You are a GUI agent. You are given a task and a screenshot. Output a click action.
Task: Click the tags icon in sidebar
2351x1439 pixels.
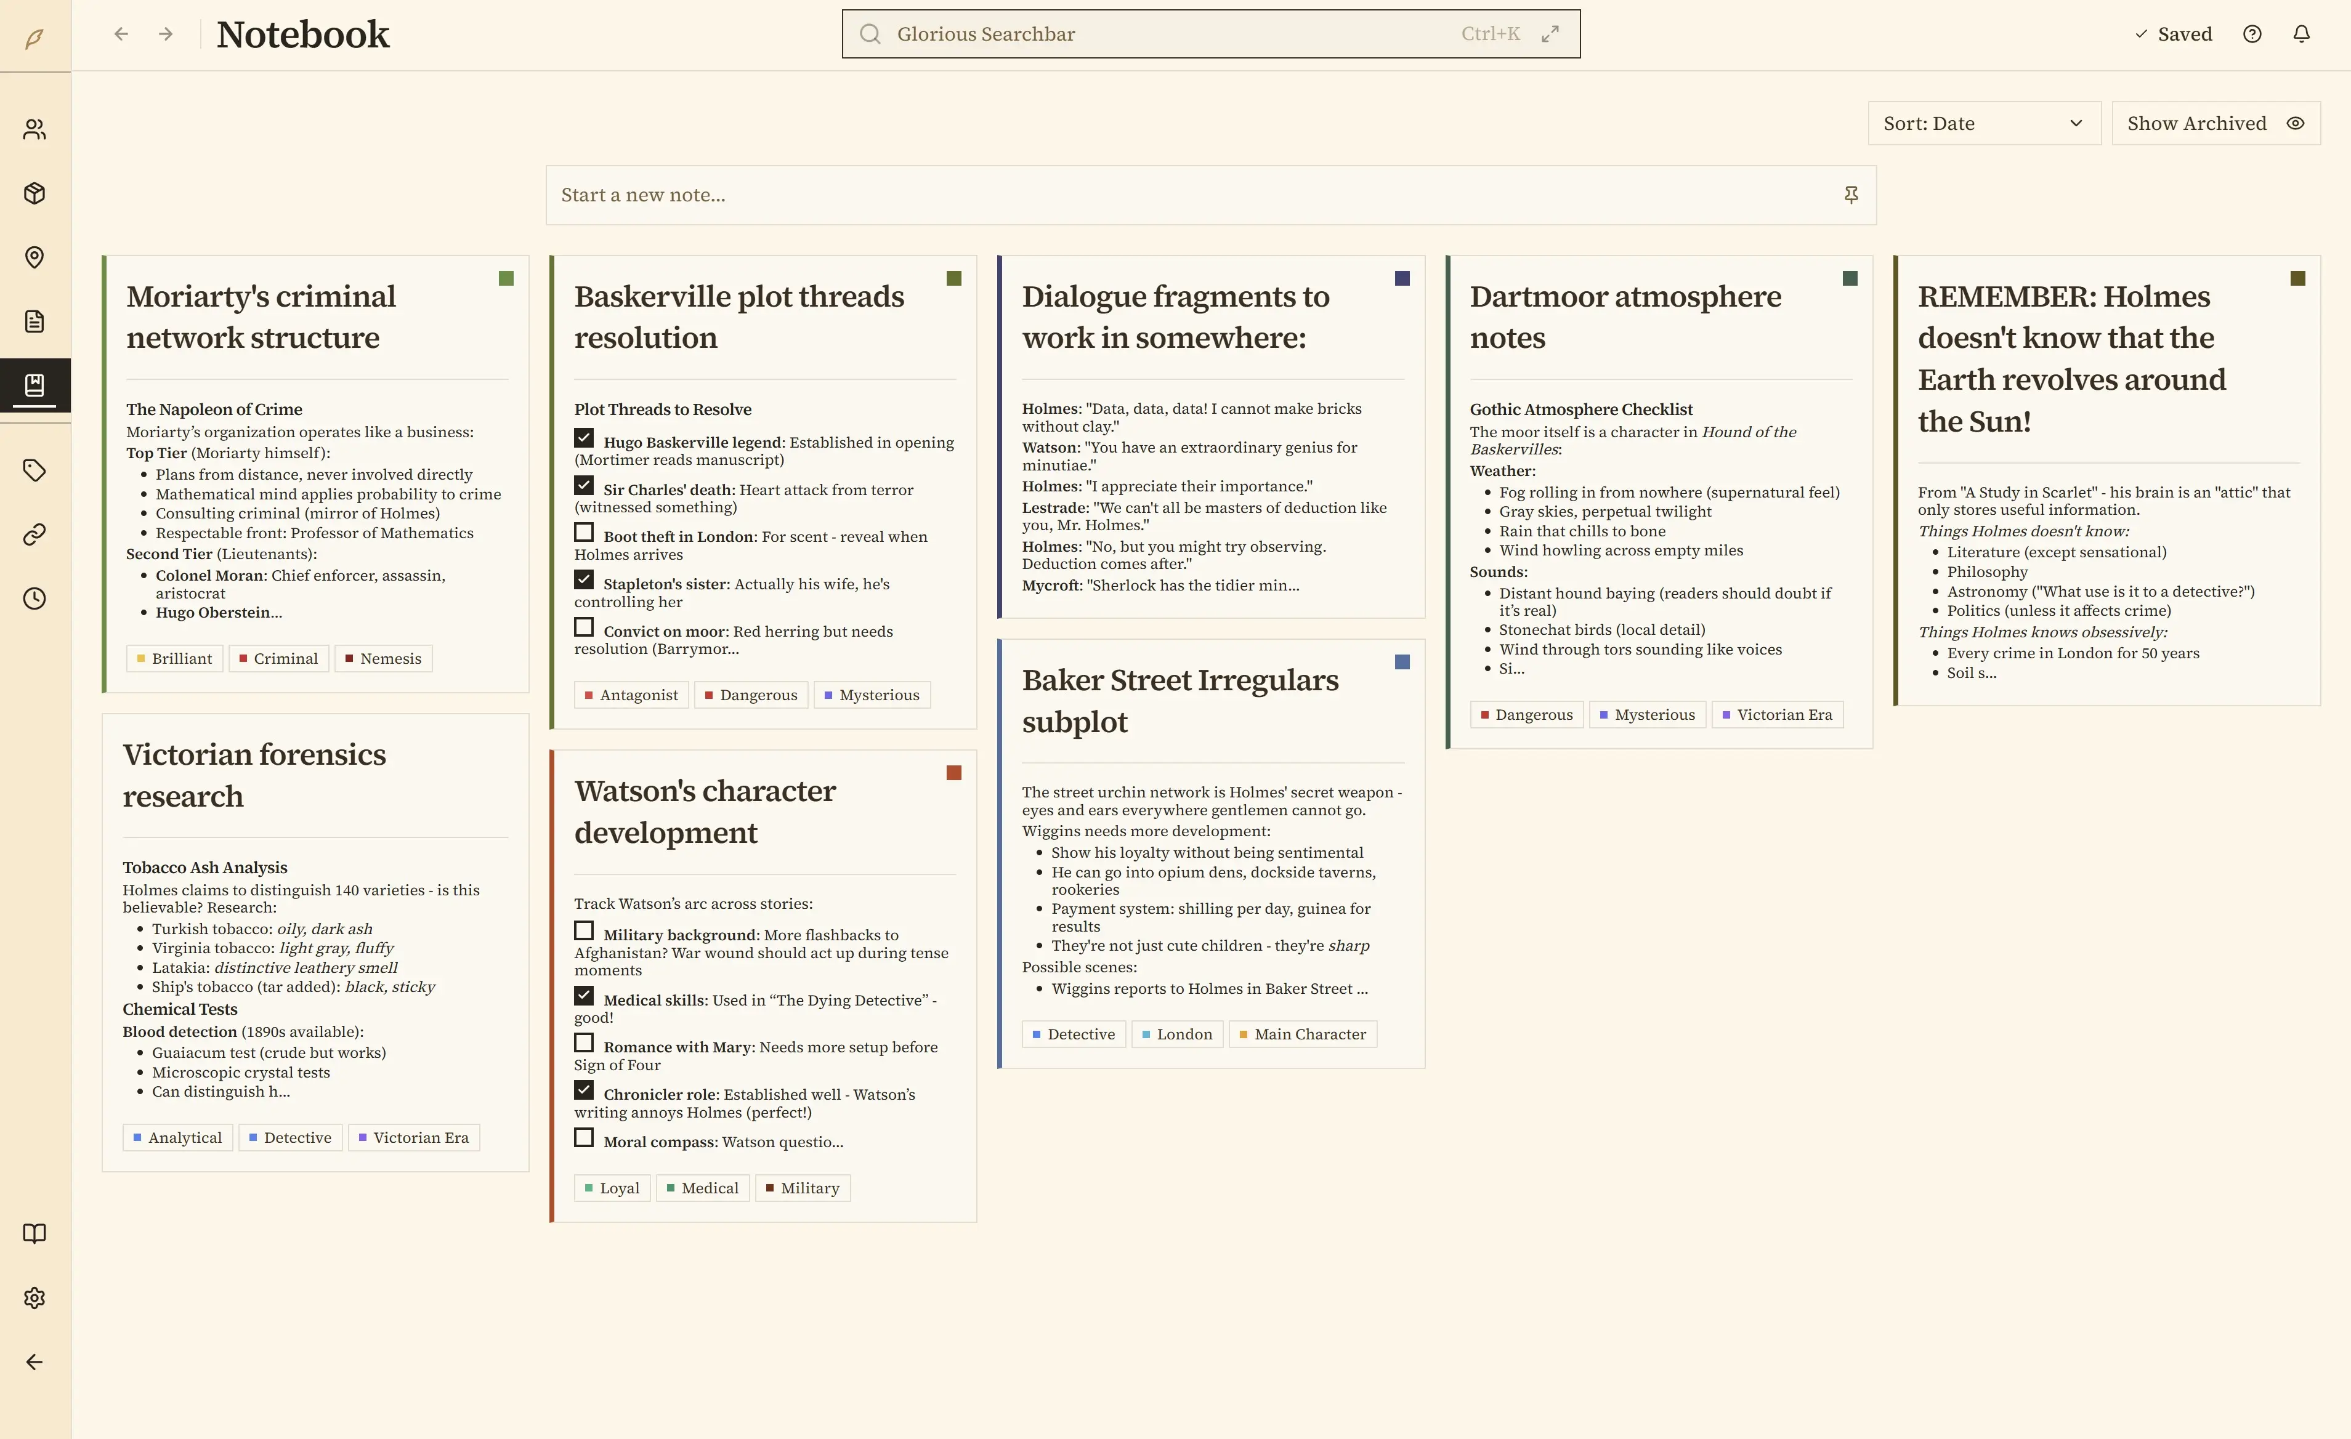point(34,470)
